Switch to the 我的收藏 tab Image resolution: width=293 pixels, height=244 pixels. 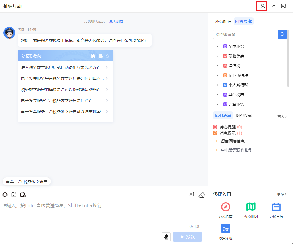click(243, 115)
